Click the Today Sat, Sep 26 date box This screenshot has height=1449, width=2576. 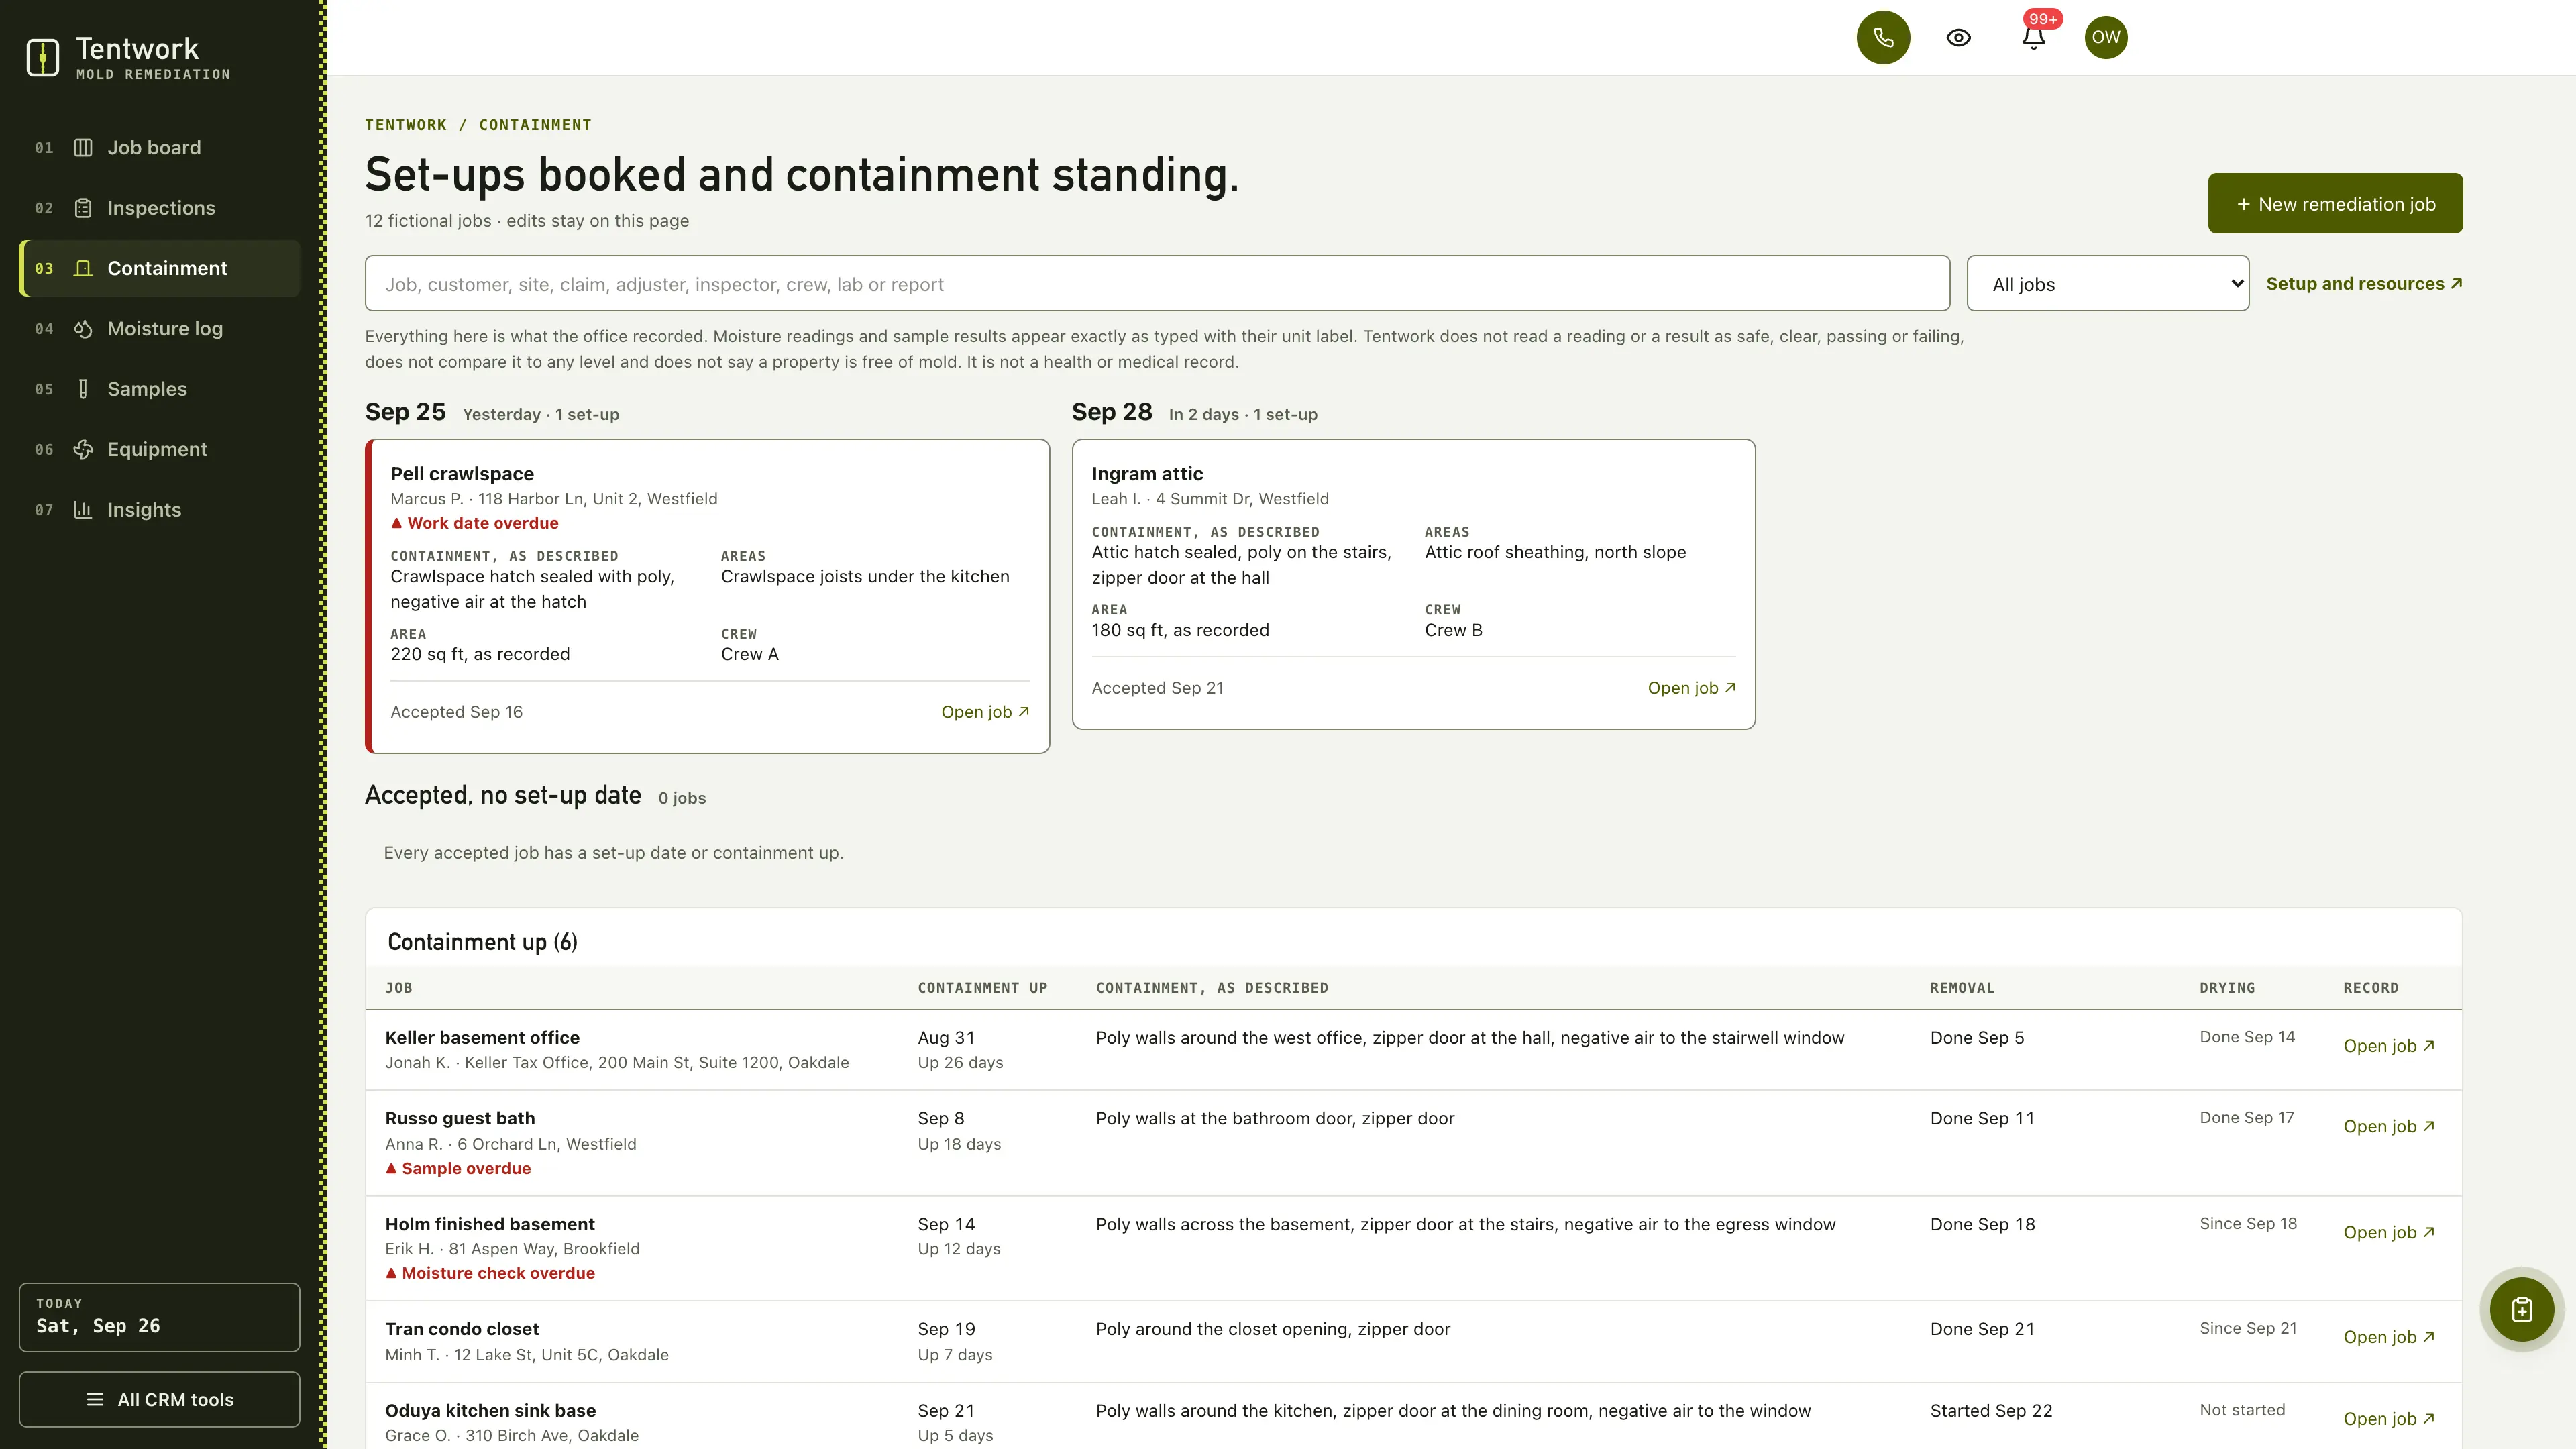[x=160, y=1317]
